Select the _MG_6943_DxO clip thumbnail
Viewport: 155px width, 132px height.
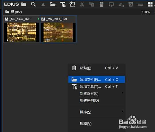click(58, 32)
